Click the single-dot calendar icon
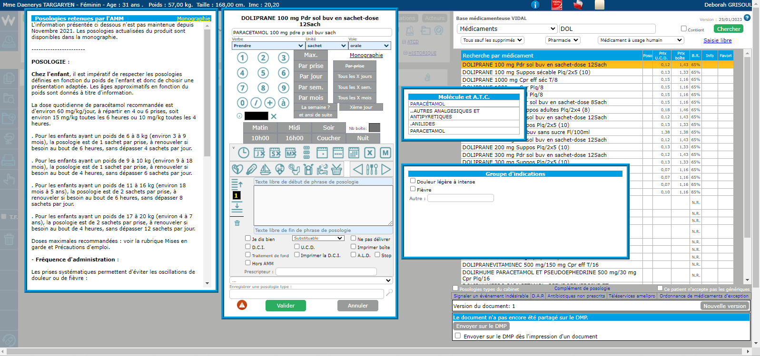Viewport: 760px width, 356px height. tap(322, 153)
